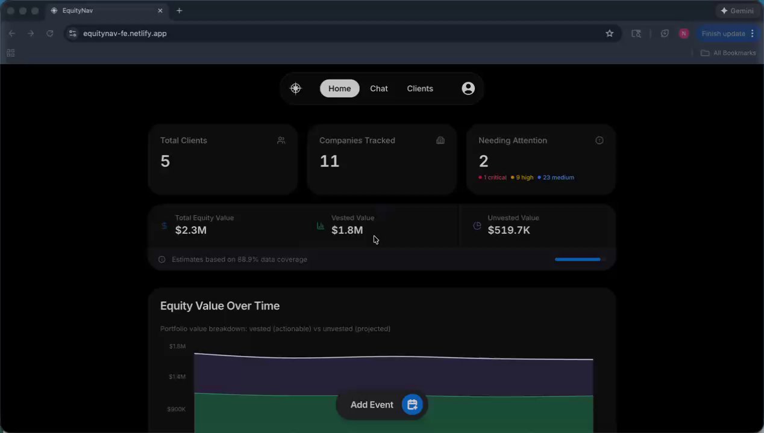
Task: Click the $900K y-axis label on chart
Action: (x=176, y=409)
